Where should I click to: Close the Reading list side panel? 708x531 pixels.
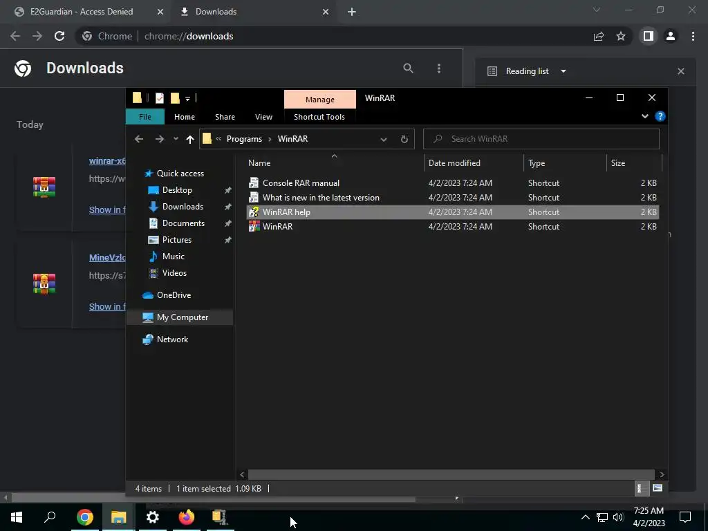pyautogui.click(x=681, y=71)
